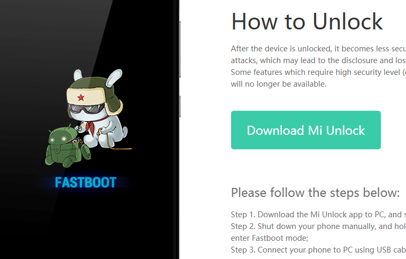Click the bunny's dark goggles
The width and height of the screenshot is (406, 259).
click(x=87, y=108)
